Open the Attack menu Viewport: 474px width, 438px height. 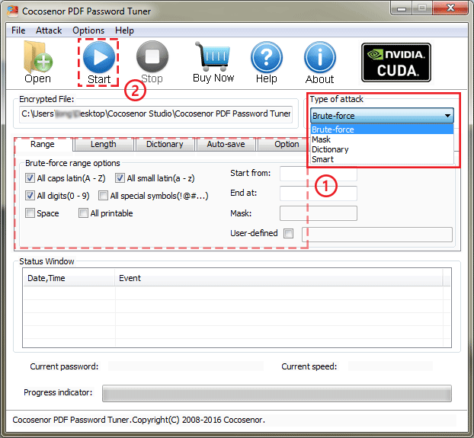(49, 30)
